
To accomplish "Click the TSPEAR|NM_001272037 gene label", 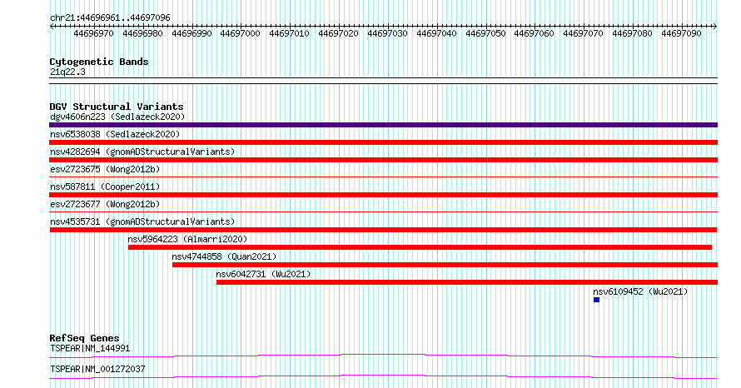I will (x=97, y=369).
